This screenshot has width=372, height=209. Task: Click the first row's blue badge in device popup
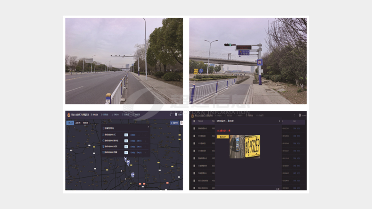coord(126,134)
